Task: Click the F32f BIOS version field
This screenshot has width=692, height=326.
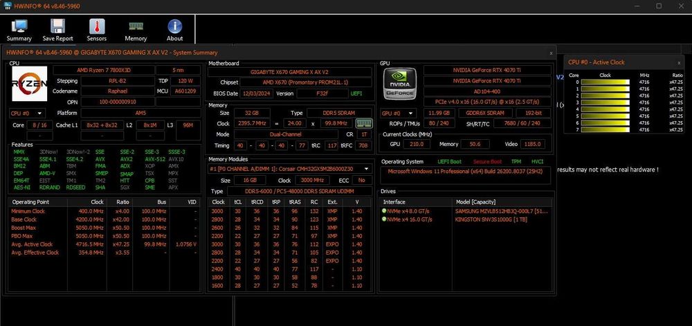Action: (322, 93)
